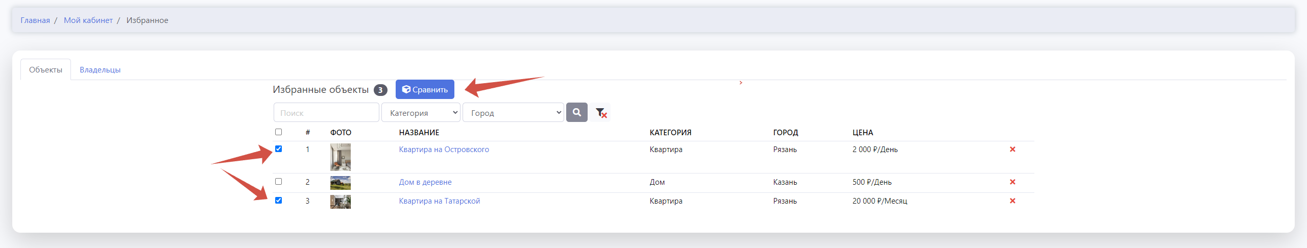Click the clear filter funnel icon
The height and width of the screenshot is (248, 1307).
click(601, 113)
